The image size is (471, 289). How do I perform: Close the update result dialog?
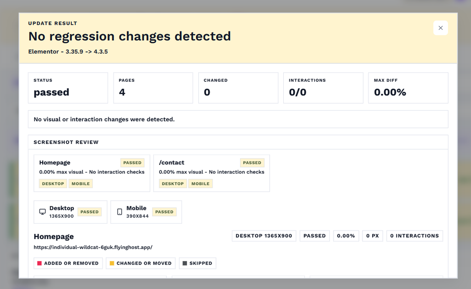[440, 28]
